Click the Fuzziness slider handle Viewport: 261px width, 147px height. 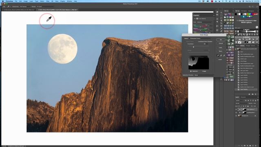pos(193,47)
